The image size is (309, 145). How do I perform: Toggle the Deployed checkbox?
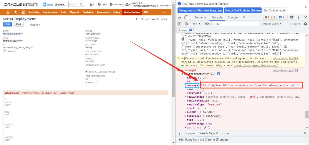[x=5, y=51]
